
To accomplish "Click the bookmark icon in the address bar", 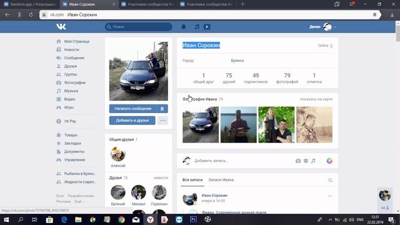I will pos(374,15).
